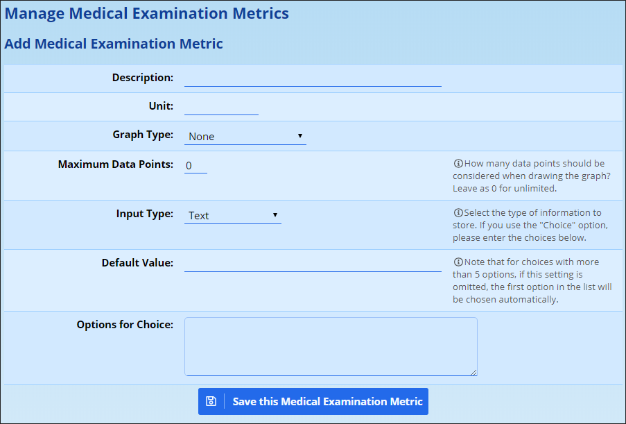Click the info icon beside the data points hint
Viewport: 626px width, 424px height.
(x=458, y=164)
